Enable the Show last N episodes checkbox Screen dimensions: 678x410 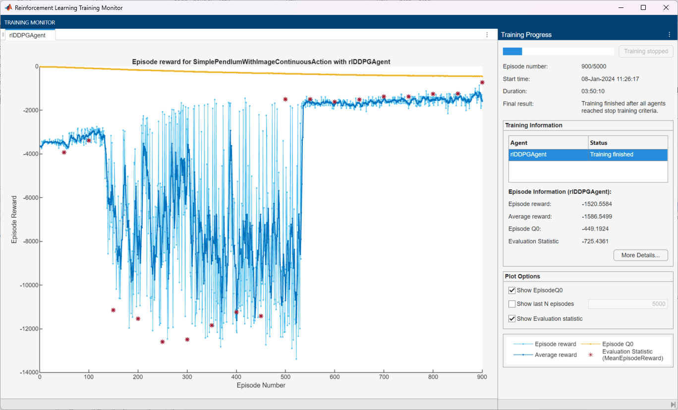512,304
